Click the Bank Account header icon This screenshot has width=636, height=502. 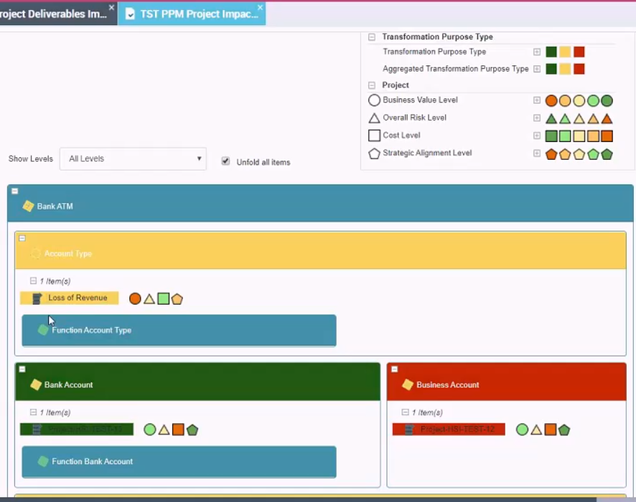point(36,385)
